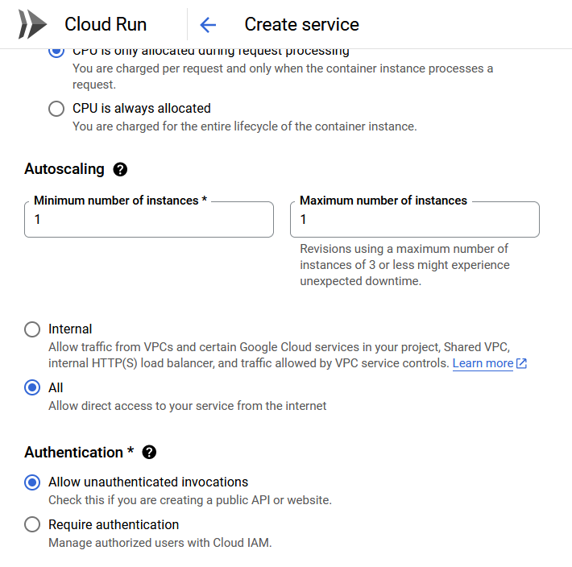Image resolution: width=572 pixels, height=567 pixels.
Task: Click the downtime warning under maximum instances
Action: 404,265
